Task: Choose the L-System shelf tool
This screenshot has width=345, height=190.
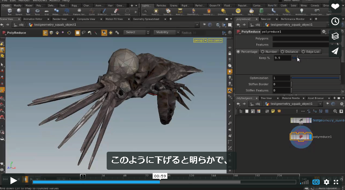Action: click(x=67, y=12)
